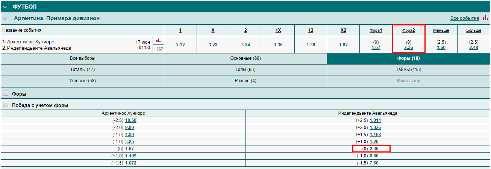Switch to the Тоталы (47) tab
Image resolution: width=491 pixels, height=169 pixels.
(82, 70)
